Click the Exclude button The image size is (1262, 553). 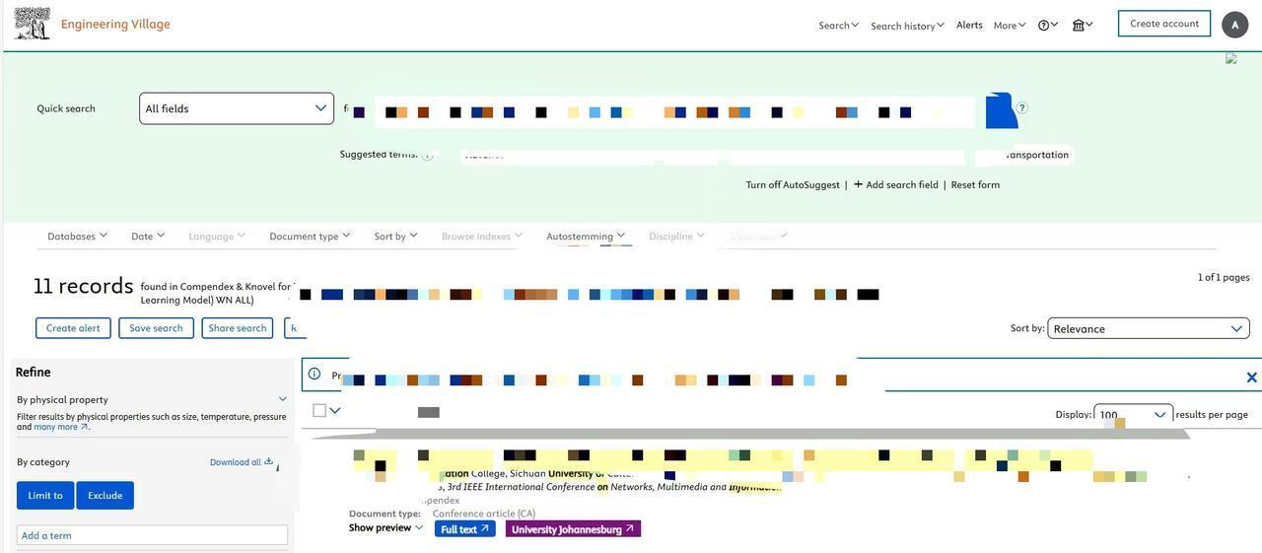[x=105, y=496]
